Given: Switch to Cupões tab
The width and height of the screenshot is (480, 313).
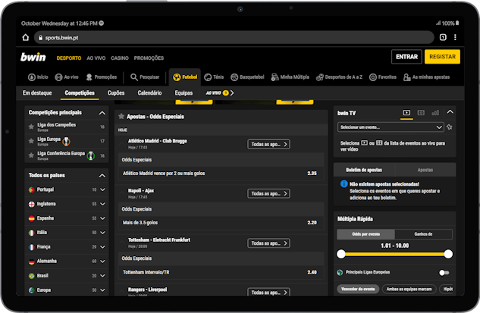Looking at the screenshot, I should pyautogui.click(x=116, y=92).
